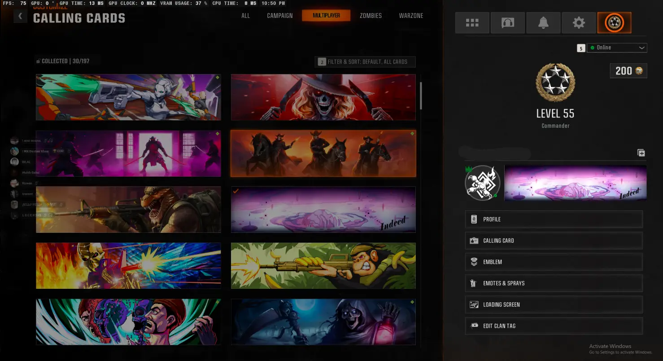
Task: Select the horseback cowboys sunset calling card
Action: tap(323, 153)
